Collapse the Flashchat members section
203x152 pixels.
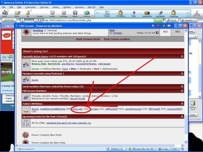(x=182, y=73)
